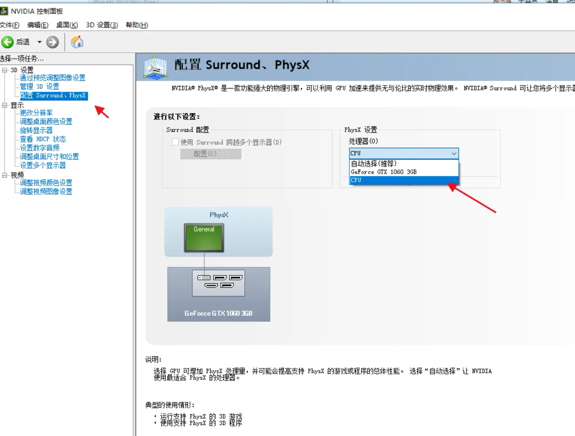The height and width of the screenshot is (436, 575).
Task: Open the 编辑(E) menu
Action: 38,25
